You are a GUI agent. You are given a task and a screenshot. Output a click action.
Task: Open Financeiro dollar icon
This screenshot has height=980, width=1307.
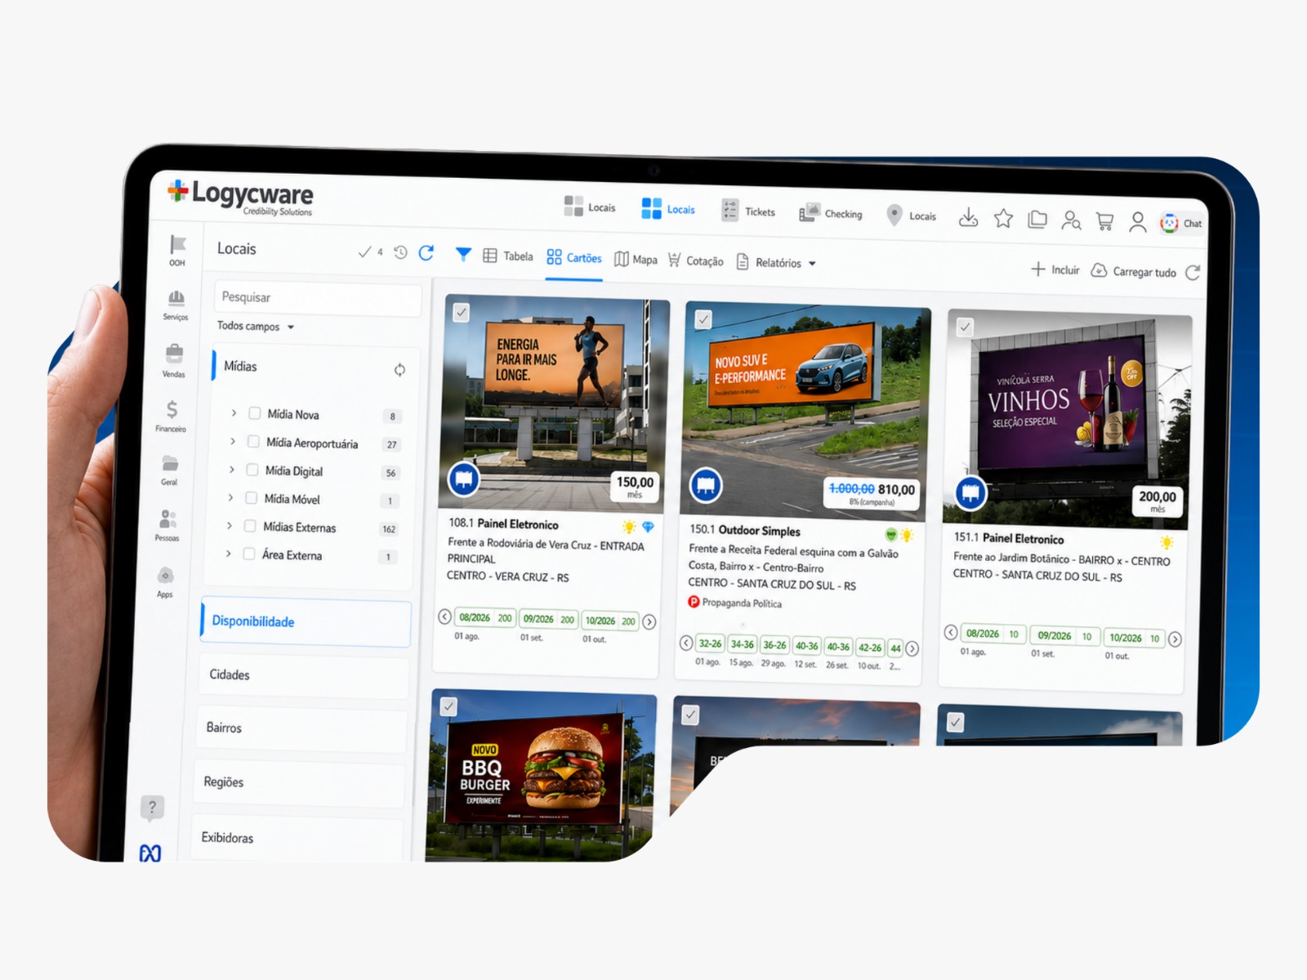[x=171, y=415]
